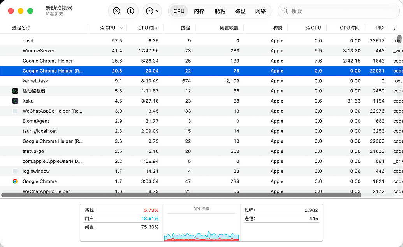Select the loginwindow process name
The height and width of the screenshot is (247, 403).
tap(36, 171)
